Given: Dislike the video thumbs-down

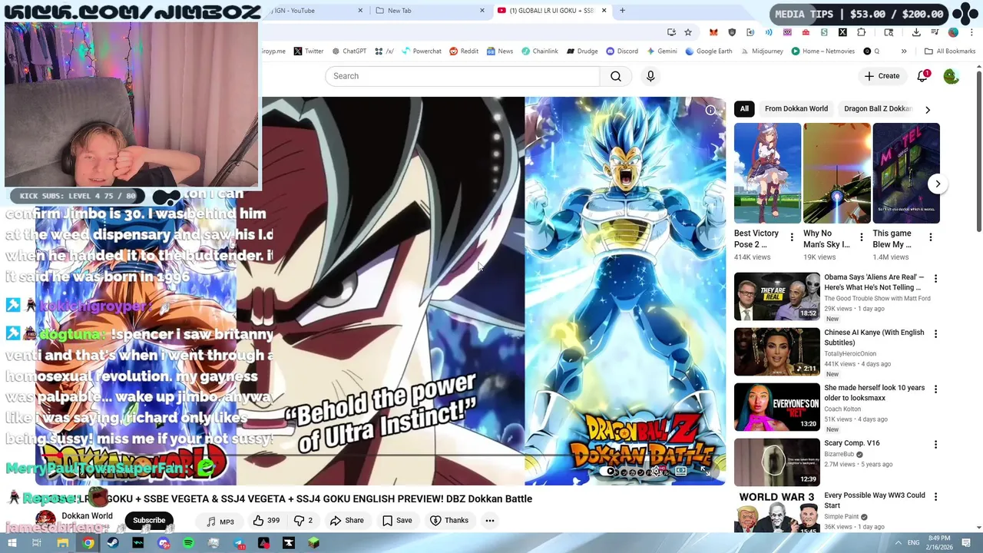Looking at the screenshot, I should point(303,521).
